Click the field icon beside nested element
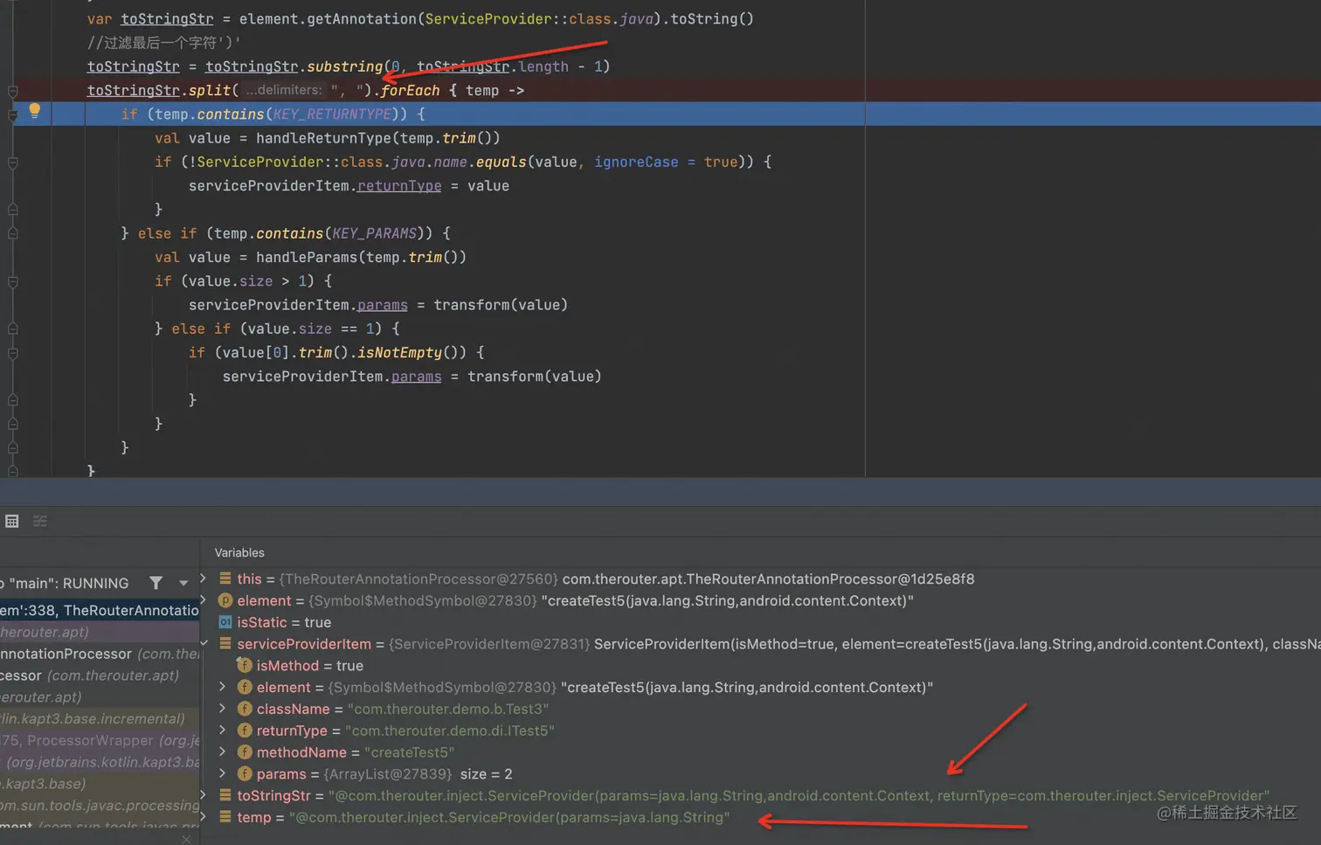 point(245,687)
